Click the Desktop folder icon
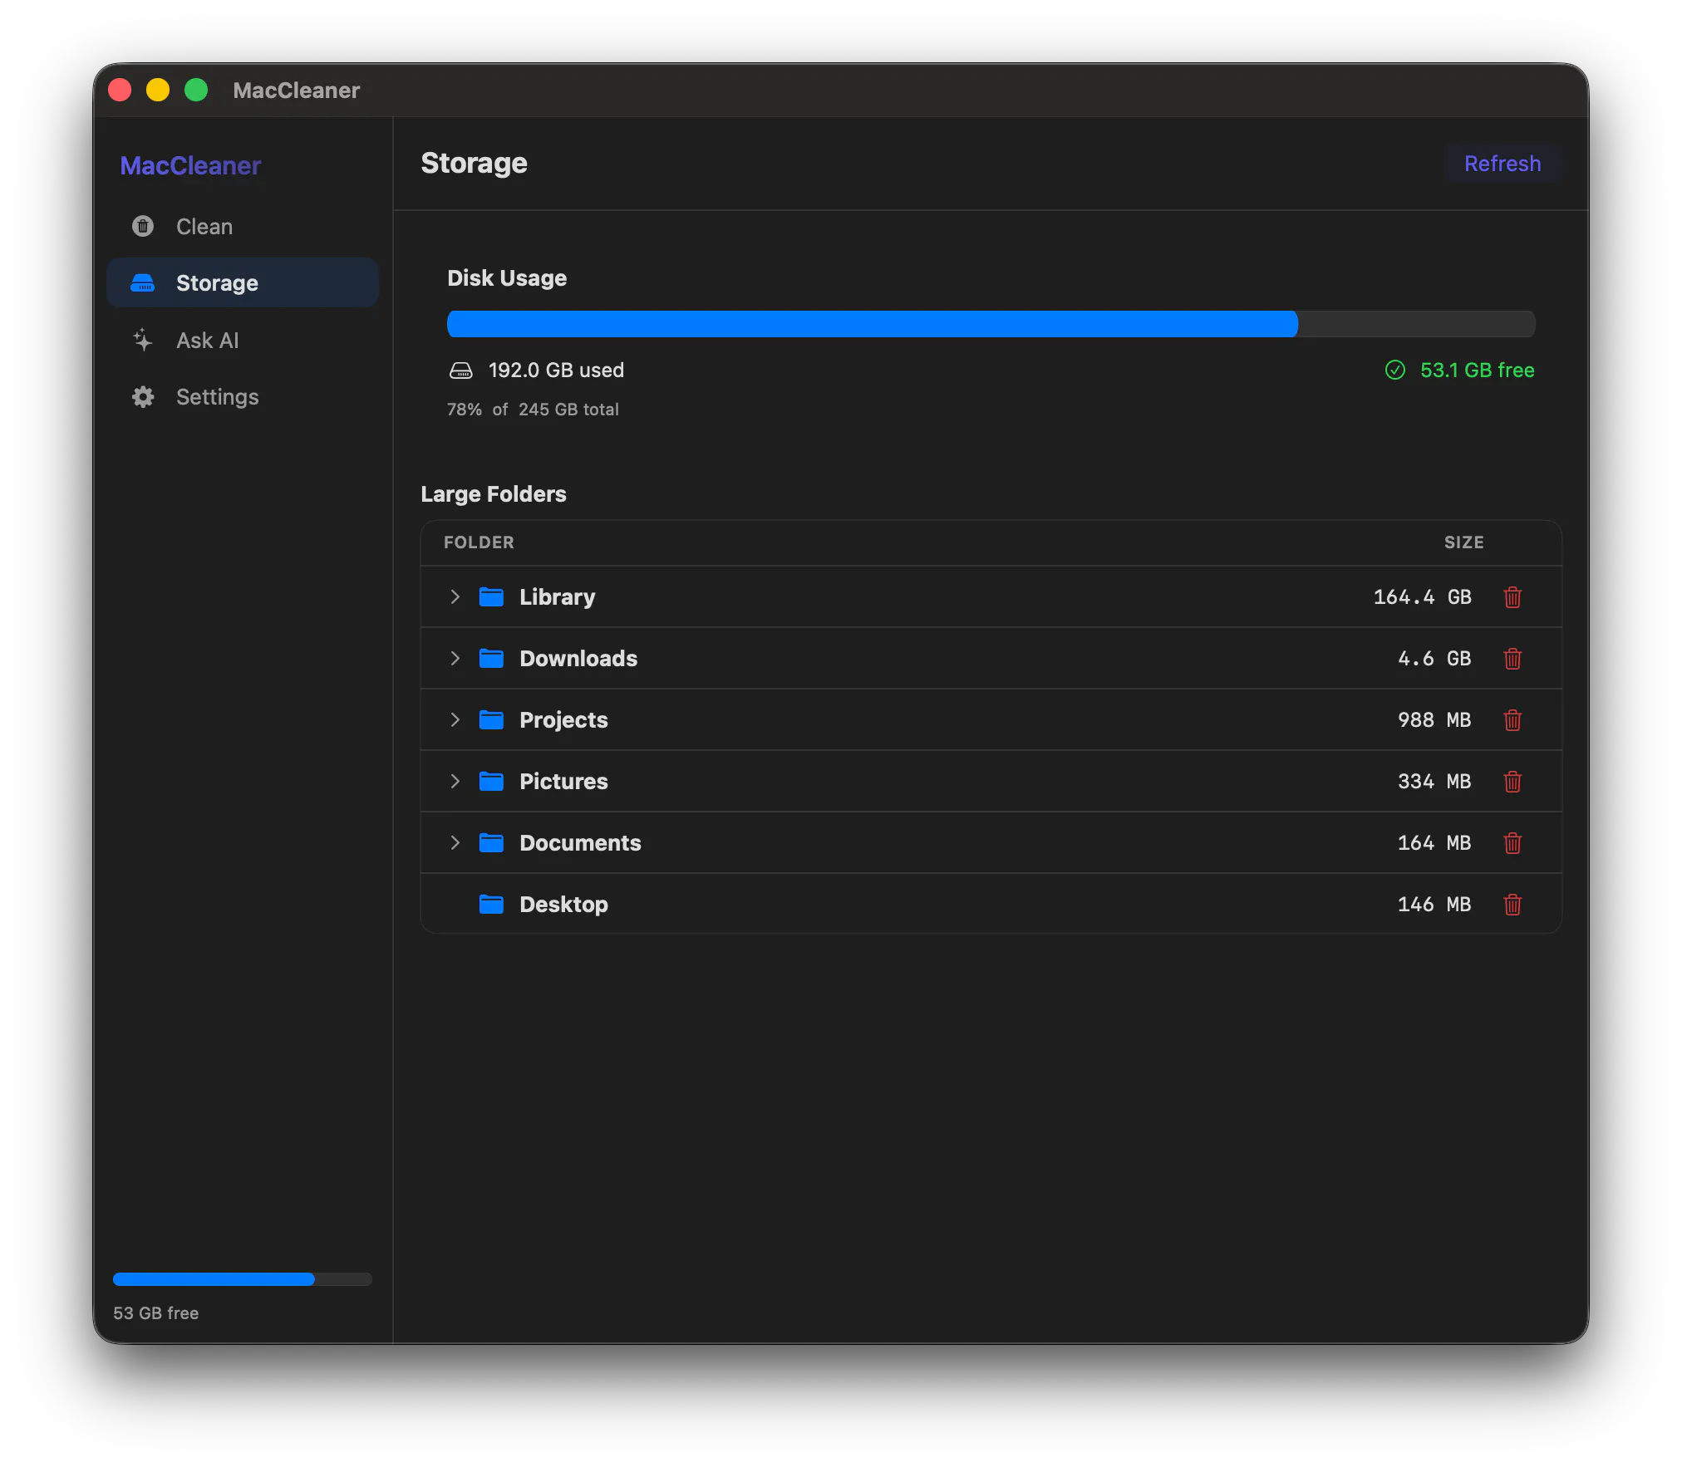The width and height of the screenshot is (1682, 1467). tap(491, 905)
